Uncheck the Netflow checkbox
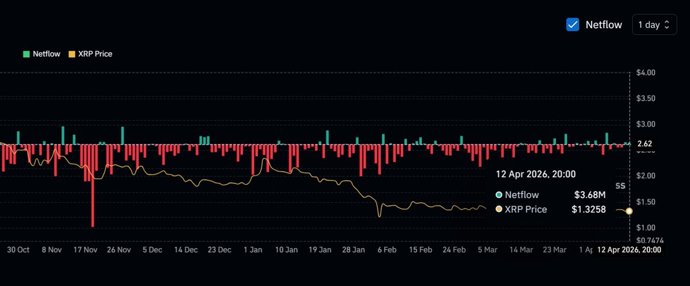Image resolution: width=690 pixels, height=286 pixels. 573,25
